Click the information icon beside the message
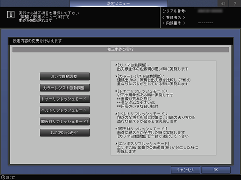 [x=11, y=14]
